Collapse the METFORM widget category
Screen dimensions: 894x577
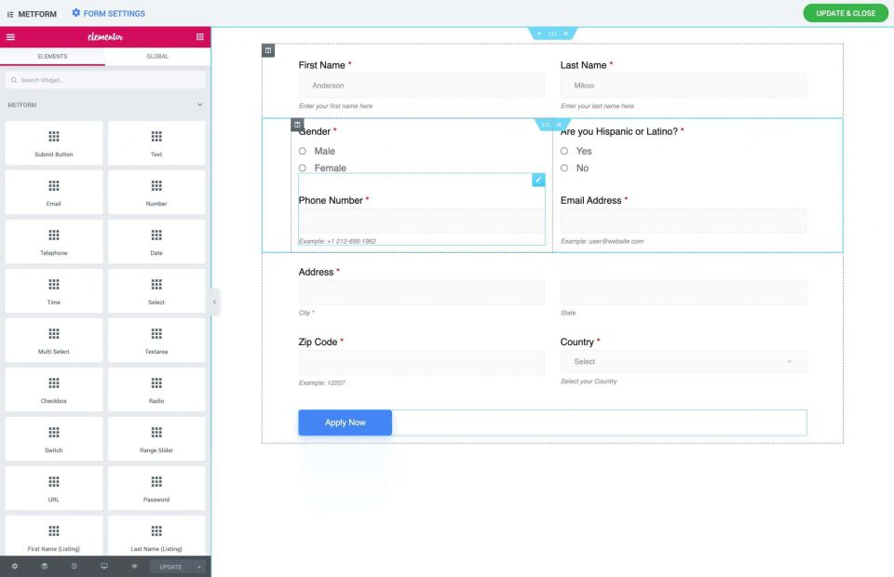(199, 105)
